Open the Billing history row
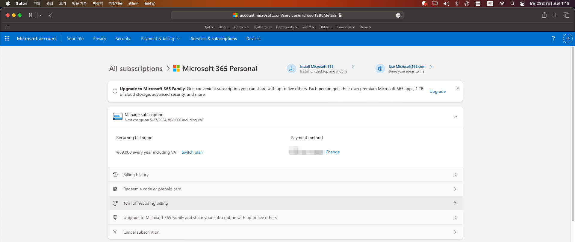Viewport: 575px width, 242px height. point(285,175)
